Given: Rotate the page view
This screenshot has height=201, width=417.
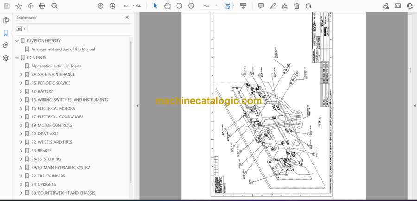Looking at the screenshot, I should click(x=309, y=6).
